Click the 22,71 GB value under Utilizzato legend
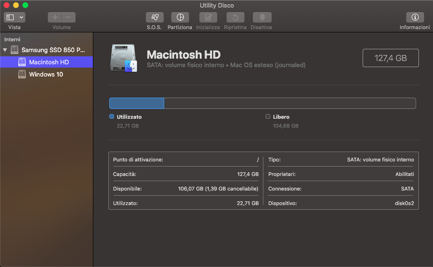 (x=128, y=126)
